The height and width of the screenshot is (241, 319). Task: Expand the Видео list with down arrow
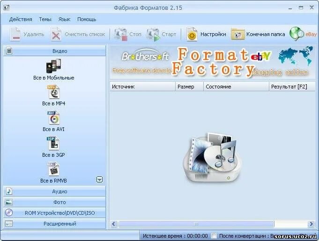tap(99, 180)
